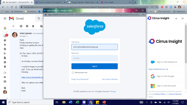Click Sign in with Salesforce button

click(x=166, y=62)
